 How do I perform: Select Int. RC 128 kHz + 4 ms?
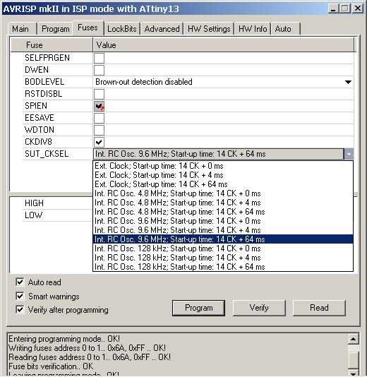pyautogui.click(x=223, y=258)
